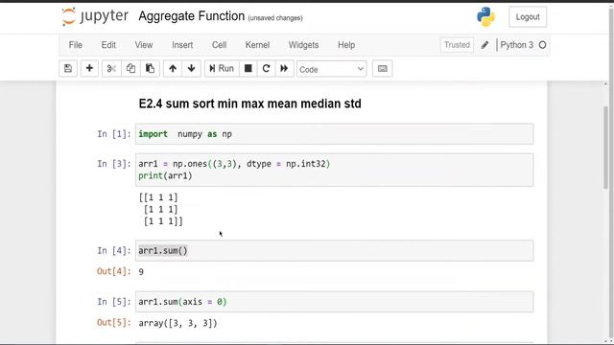Open the File menu
The width and height of the screenshot is (614, 345).
(76, 45)
